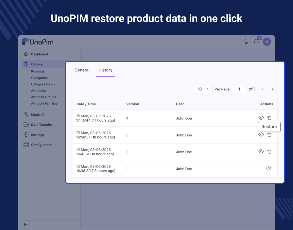Click John Doe in version 1 row
This screenshot has height=230, width=293.
coord(184,169)
